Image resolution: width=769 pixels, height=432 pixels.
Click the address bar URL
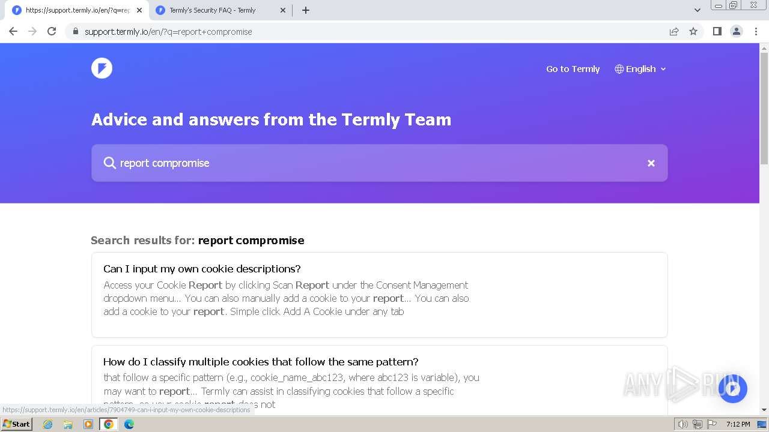coord(168,32)
